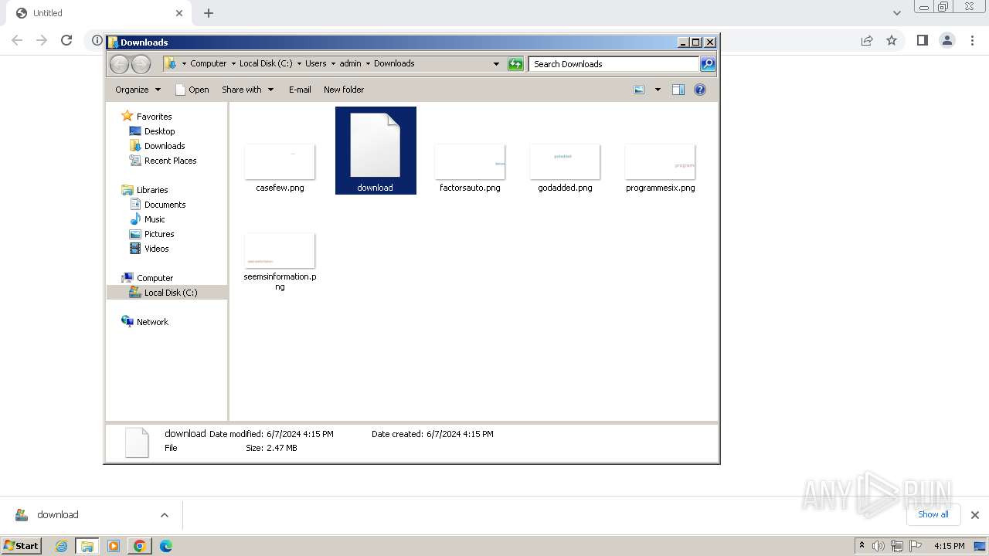The image size is (989, 556).
Task: Open download item options chevron
Action: (165, 515)
